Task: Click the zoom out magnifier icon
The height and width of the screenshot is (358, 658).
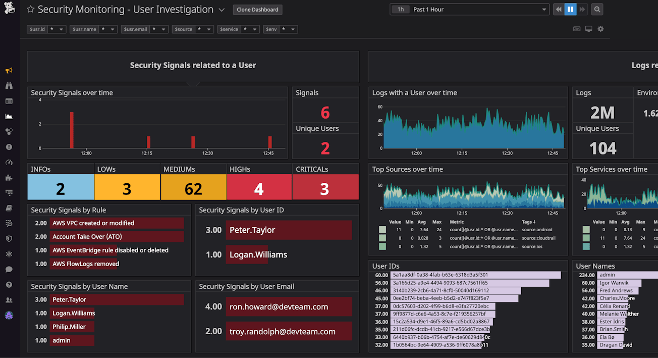Action: pyautogui.click(x=597, y=10)
